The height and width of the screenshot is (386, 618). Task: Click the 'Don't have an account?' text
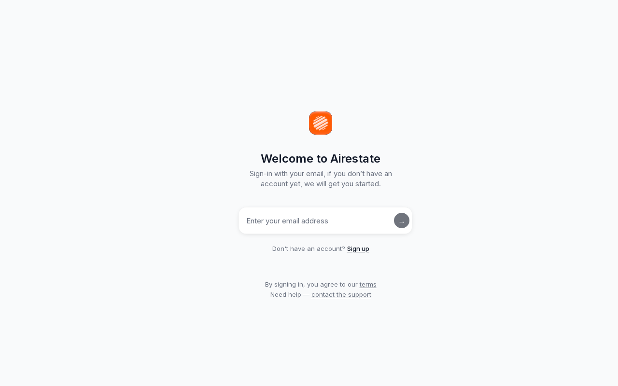tap(309, 248)
